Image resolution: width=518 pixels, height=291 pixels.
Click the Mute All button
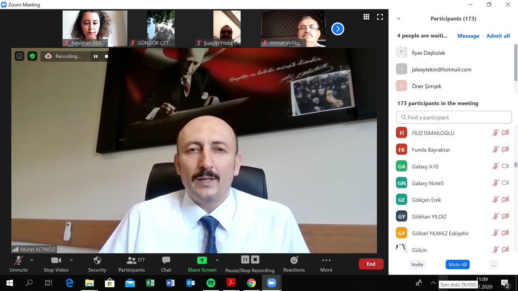458,264
